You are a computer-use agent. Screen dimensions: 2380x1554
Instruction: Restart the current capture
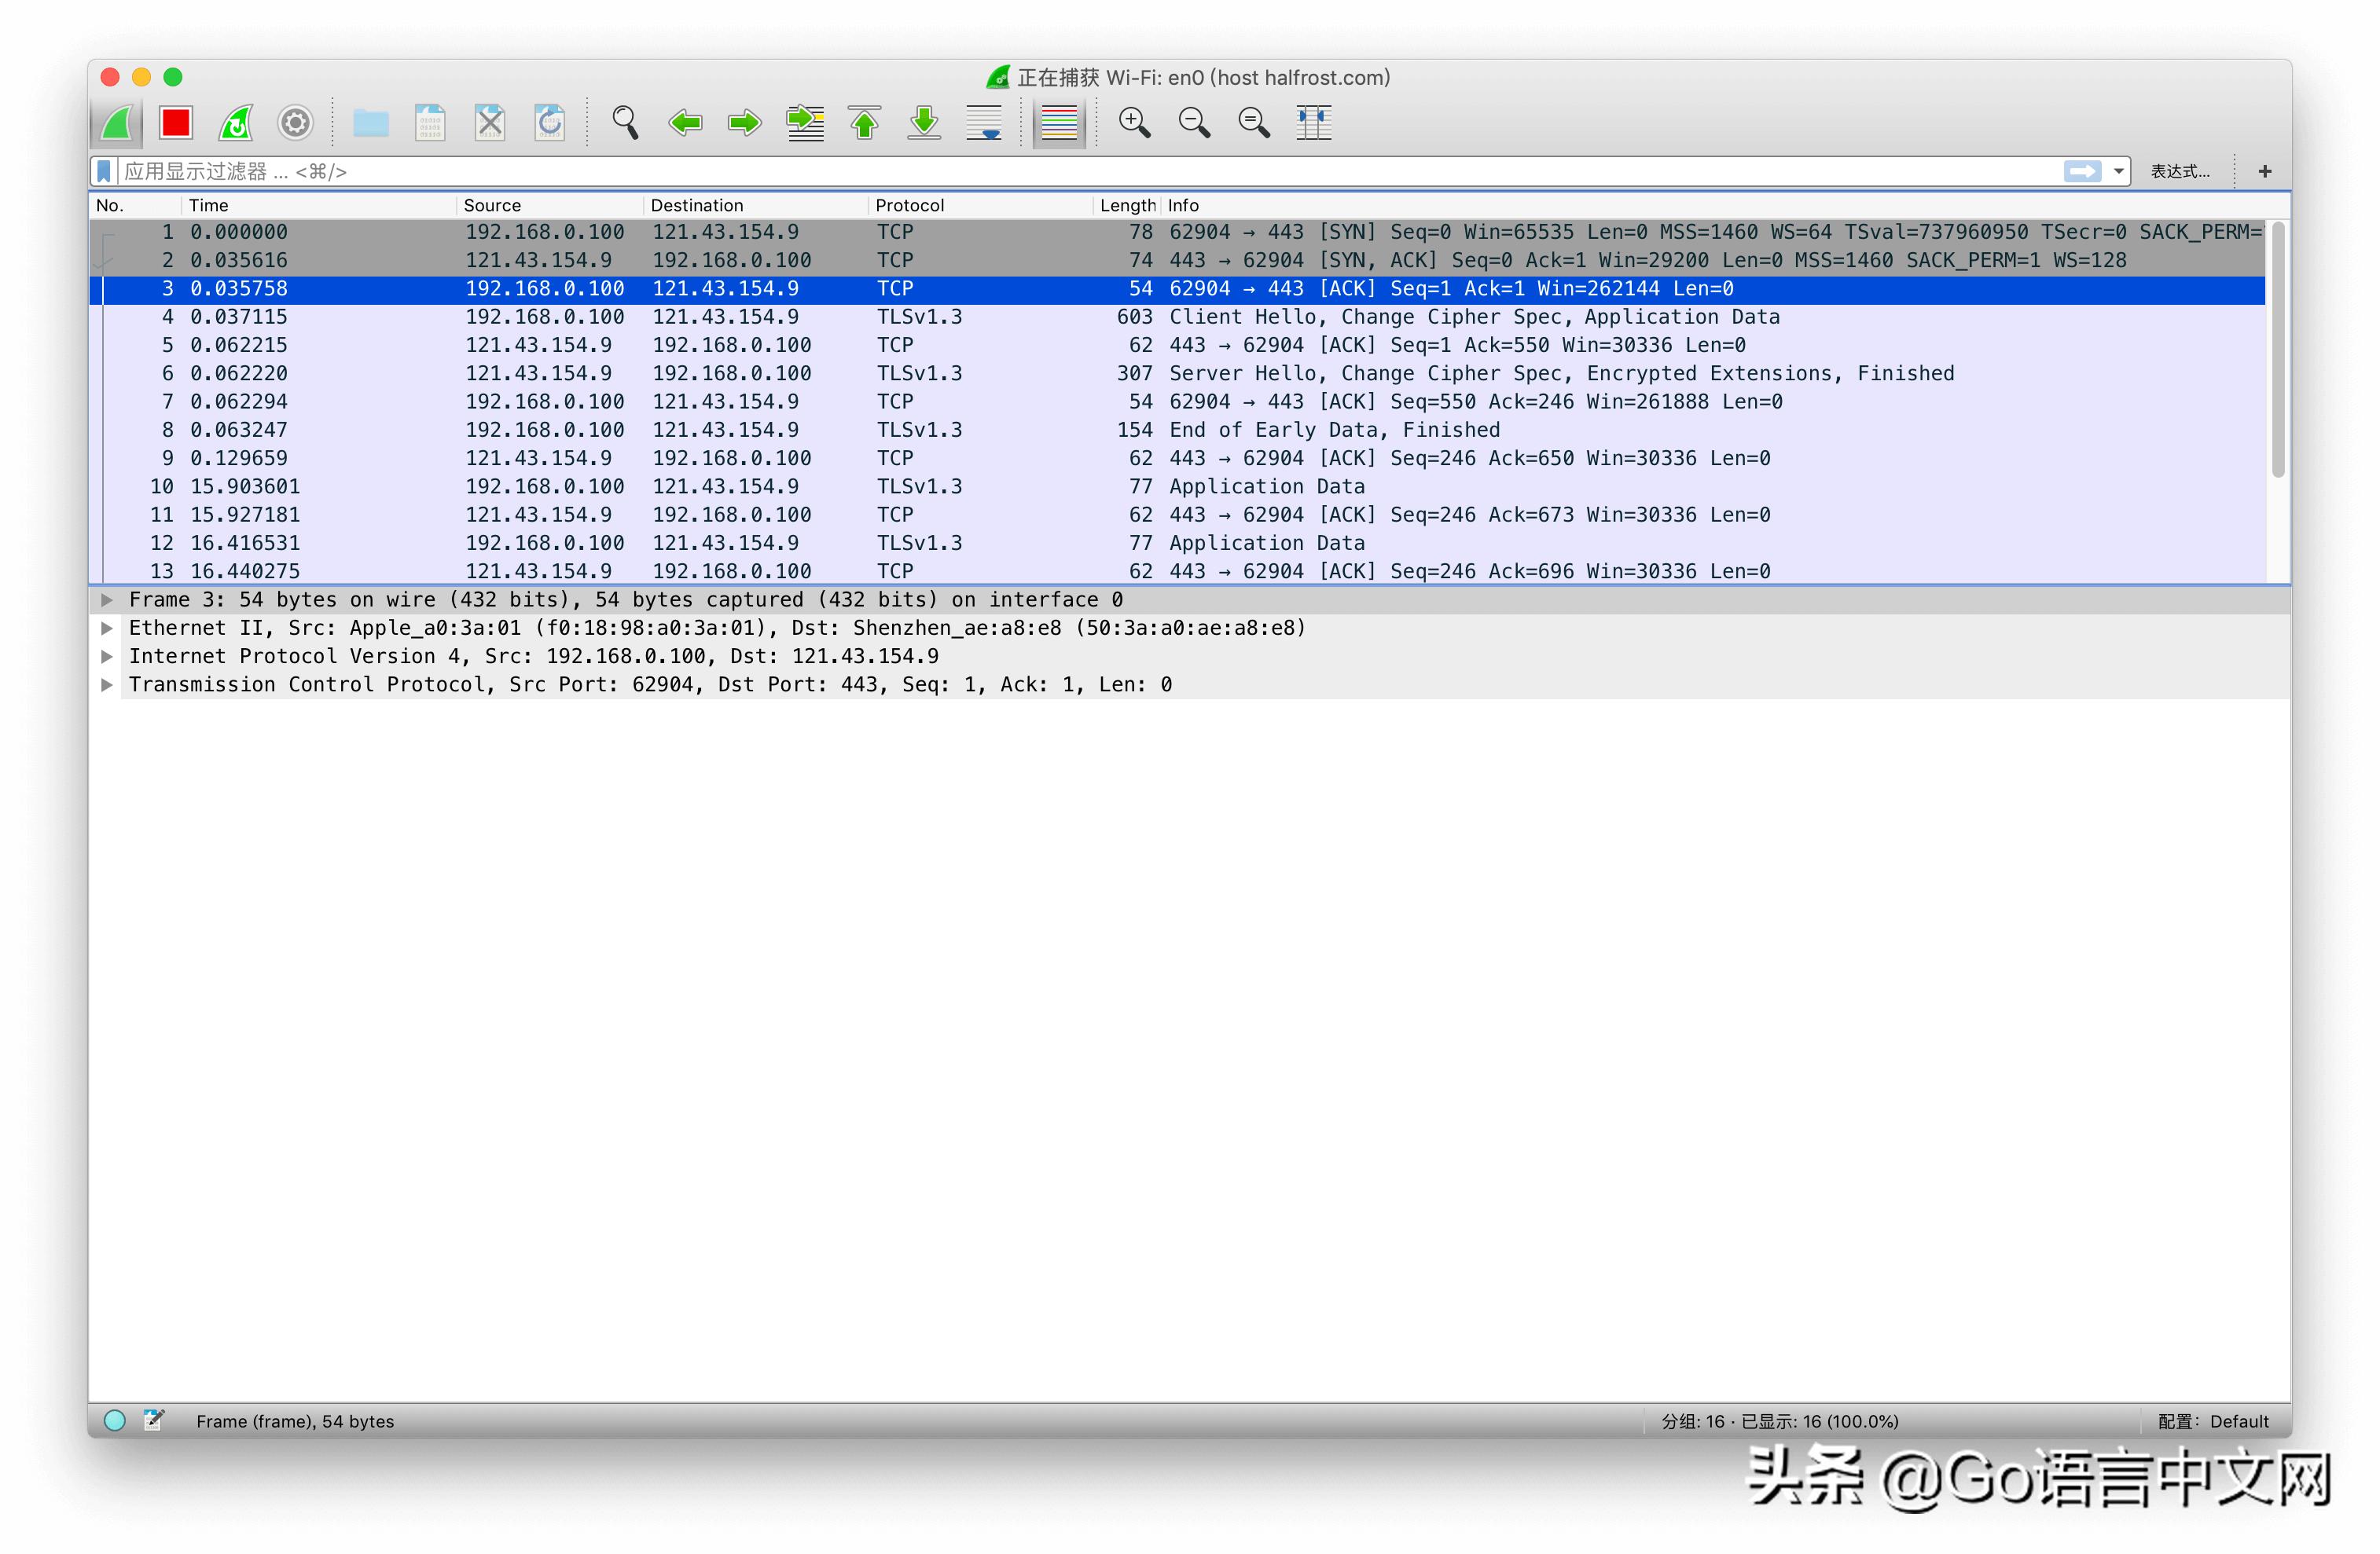pos(236,123)
